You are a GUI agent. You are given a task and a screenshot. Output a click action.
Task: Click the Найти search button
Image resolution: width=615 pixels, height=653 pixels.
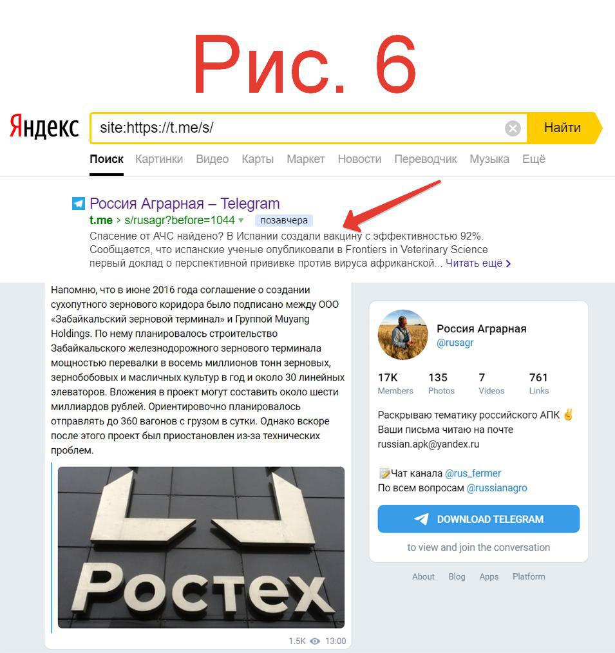coord(563,128)
